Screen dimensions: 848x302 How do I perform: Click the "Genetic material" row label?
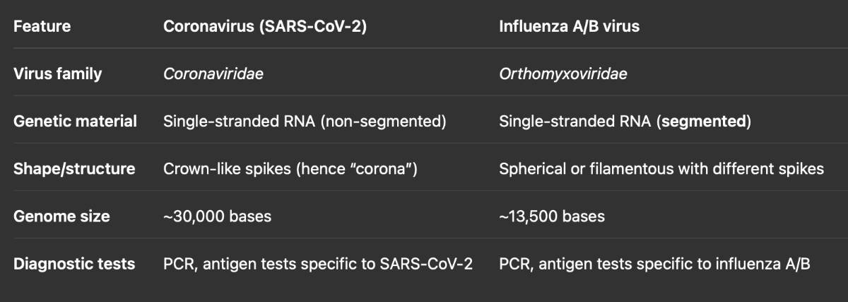(x=75, y=121)
